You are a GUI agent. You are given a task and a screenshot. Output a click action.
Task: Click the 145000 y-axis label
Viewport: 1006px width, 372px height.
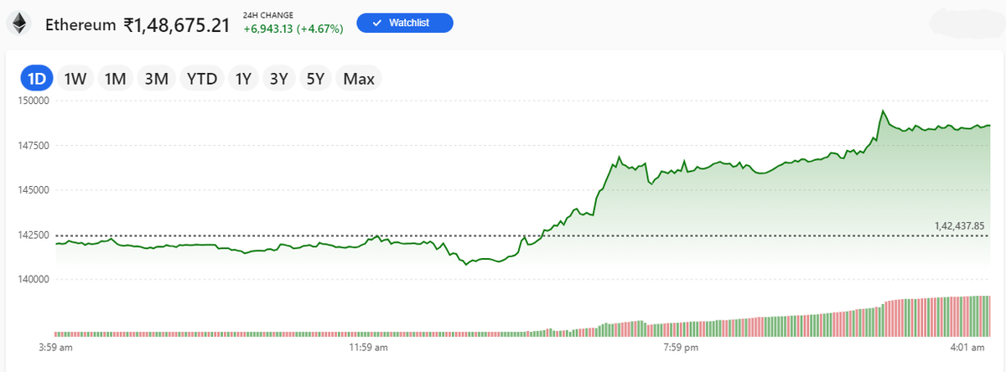click(34, 190)
